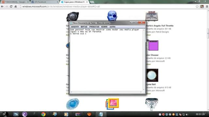The image size is (209, 117).
Task: Open a new Chrome tab
Action: tap(92, 2)
